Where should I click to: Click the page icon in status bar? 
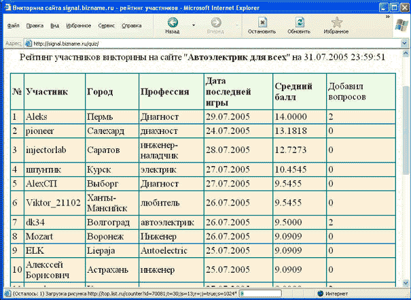click(x=7, y=293)
